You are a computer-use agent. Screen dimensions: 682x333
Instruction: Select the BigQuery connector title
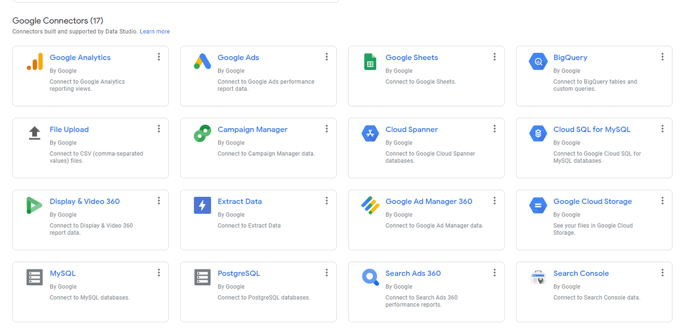click(570, 58)
